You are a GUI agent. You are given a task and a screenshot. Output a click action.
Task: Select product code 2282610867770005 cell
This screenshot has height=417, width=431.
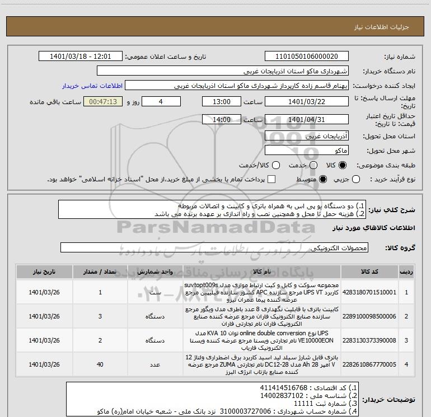point(369,364)
